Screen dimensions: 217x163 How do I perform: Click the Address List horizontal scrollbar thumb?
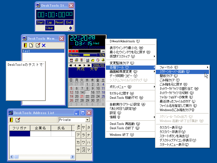coord(16,157)
